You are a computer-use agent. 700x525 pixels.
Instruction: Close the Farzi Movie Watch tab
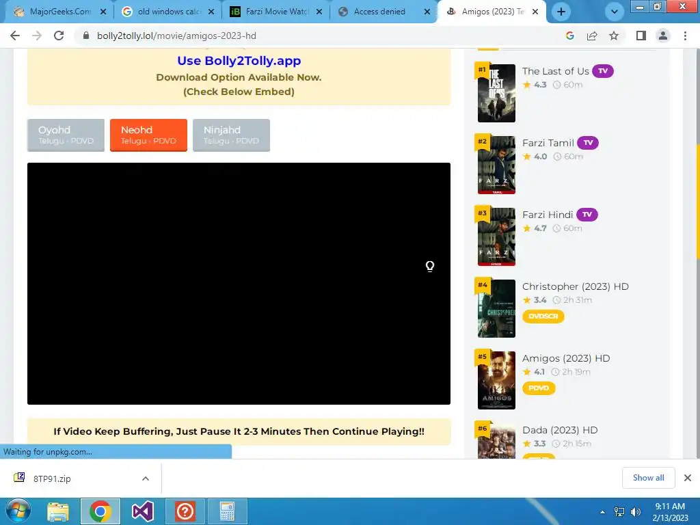coord(319,12)
